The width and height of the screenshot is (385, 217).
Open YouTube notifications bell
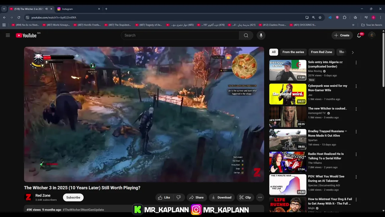coord(359,35)
